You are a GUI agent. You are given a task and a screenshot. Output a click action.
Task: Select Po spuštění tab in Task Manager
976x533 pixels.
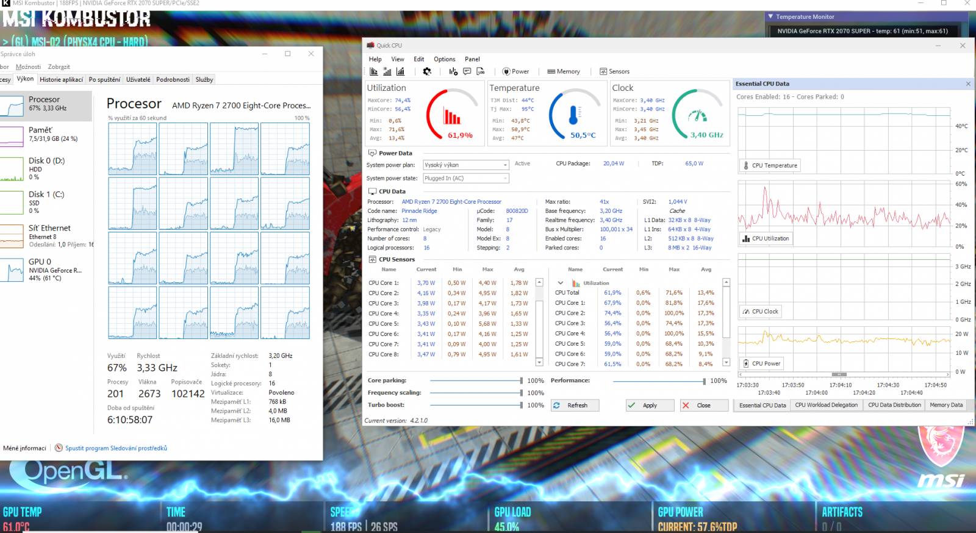coord(104,79)
